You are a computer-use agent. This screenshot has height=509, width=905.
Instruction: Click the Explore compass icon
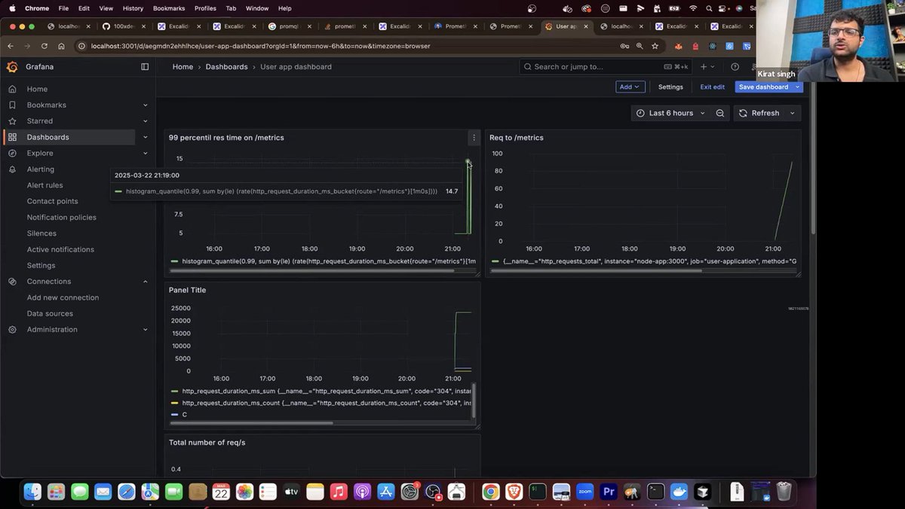click(12, 154)
